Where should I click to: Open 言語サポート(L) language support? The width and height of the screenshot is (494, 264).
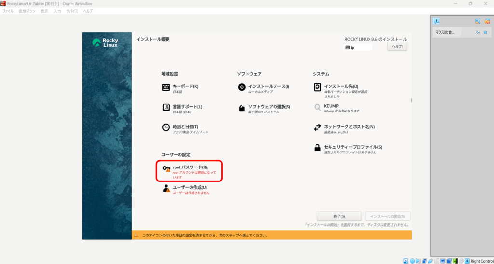tap(182, 109)
